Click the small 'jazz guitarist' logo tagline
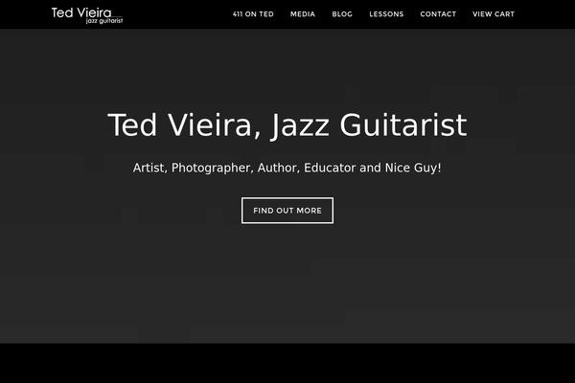Viewport: 575px width, 383px height. (x=104, y=21)
